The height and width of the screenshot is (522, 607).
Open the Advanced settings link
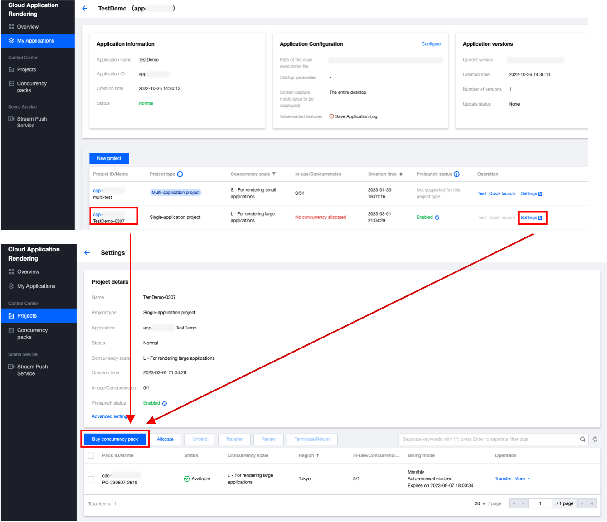coord(109,416)
